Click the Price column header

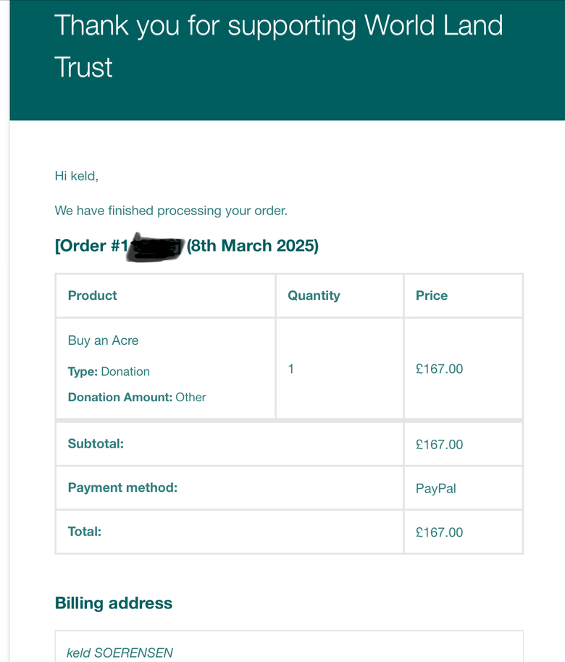tap(432, 296)
